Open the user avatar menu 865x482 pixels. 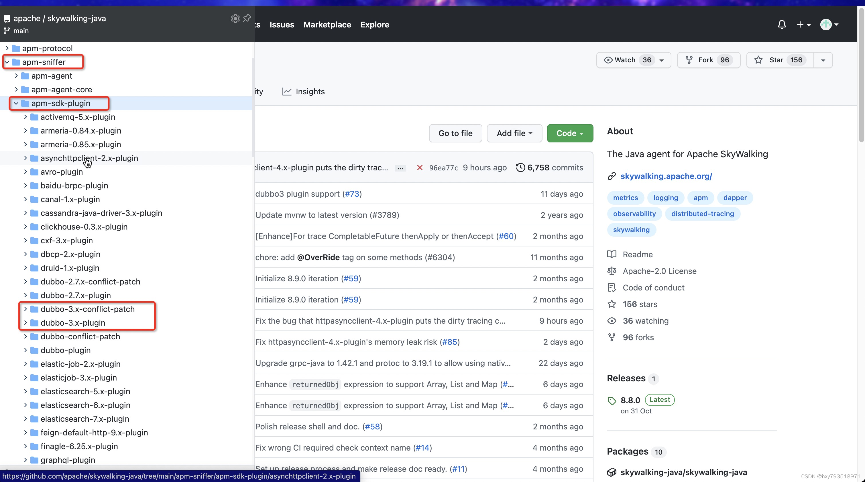829,25
